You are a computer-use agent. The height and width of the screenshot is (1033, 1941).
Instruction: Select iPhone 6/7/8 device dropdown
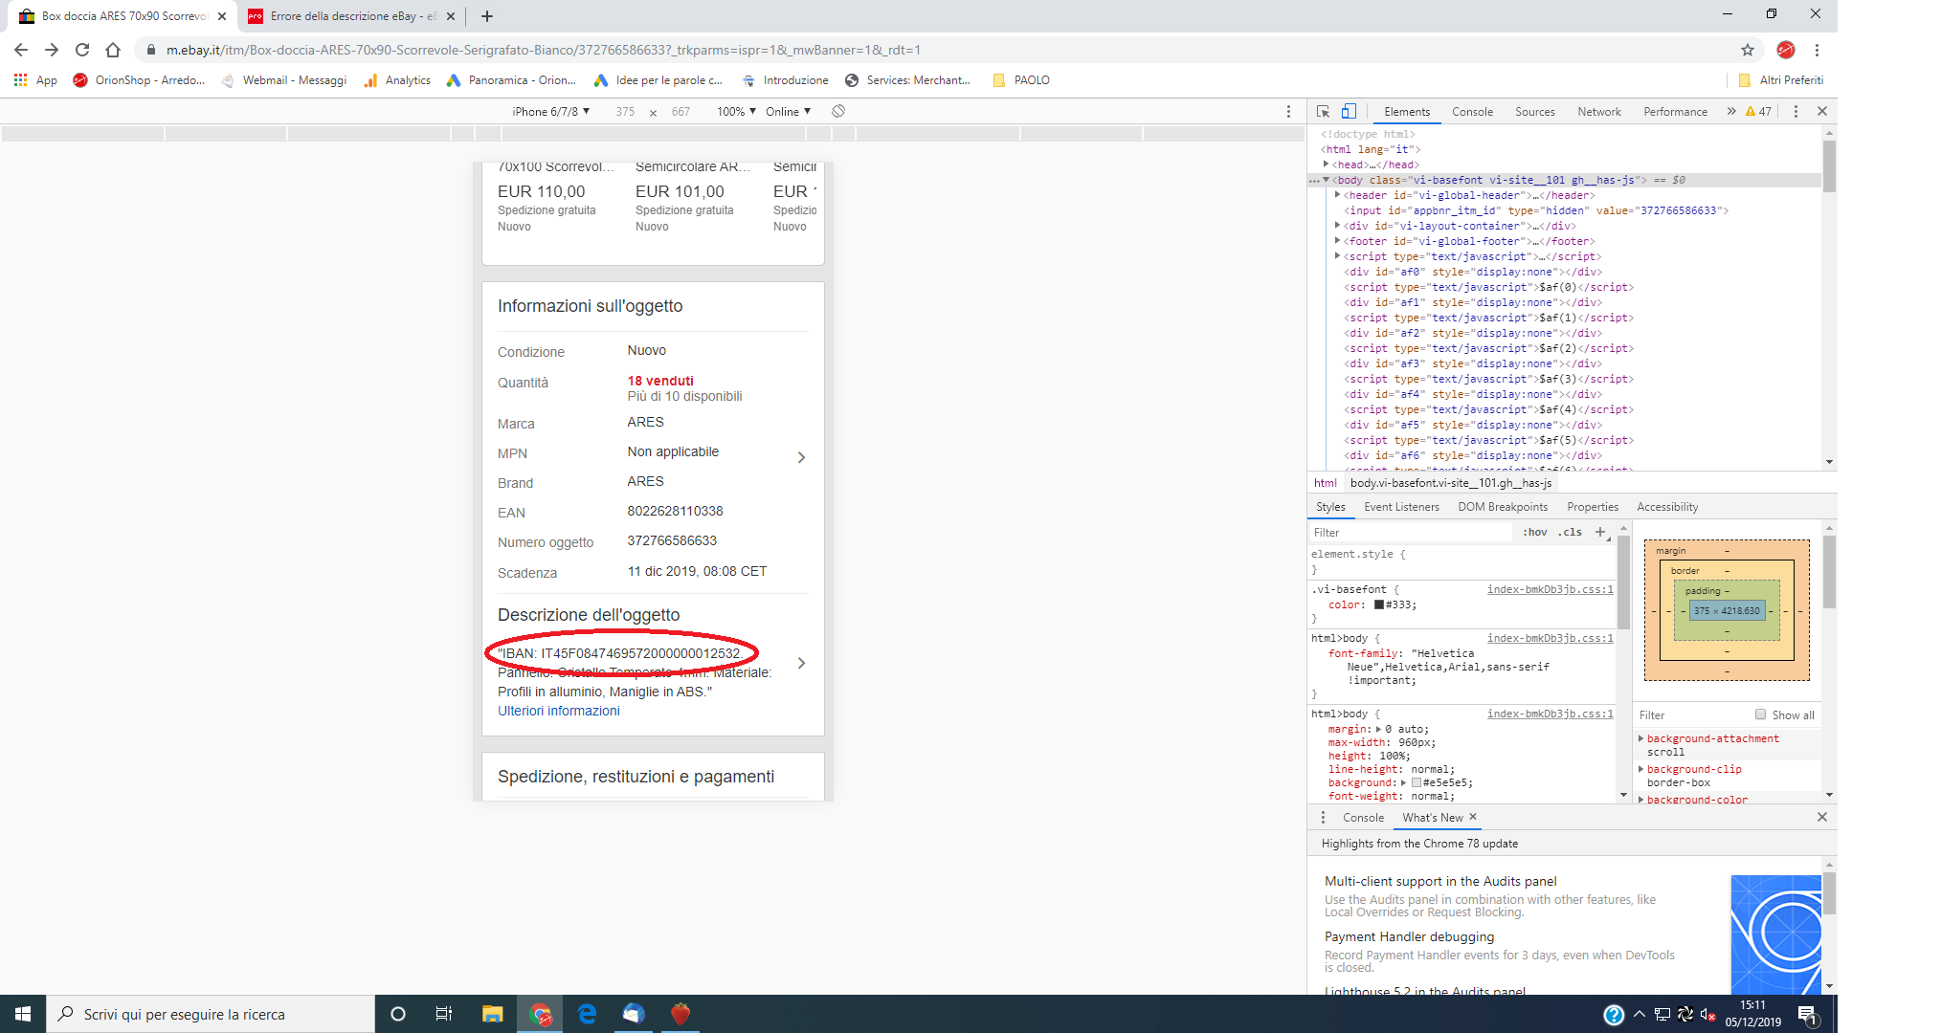pos(550,112)
